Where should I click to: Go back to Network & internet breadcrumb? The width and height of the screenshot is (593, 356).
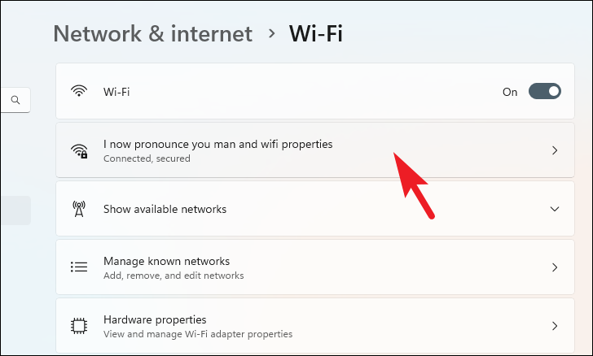click(153, 34)
